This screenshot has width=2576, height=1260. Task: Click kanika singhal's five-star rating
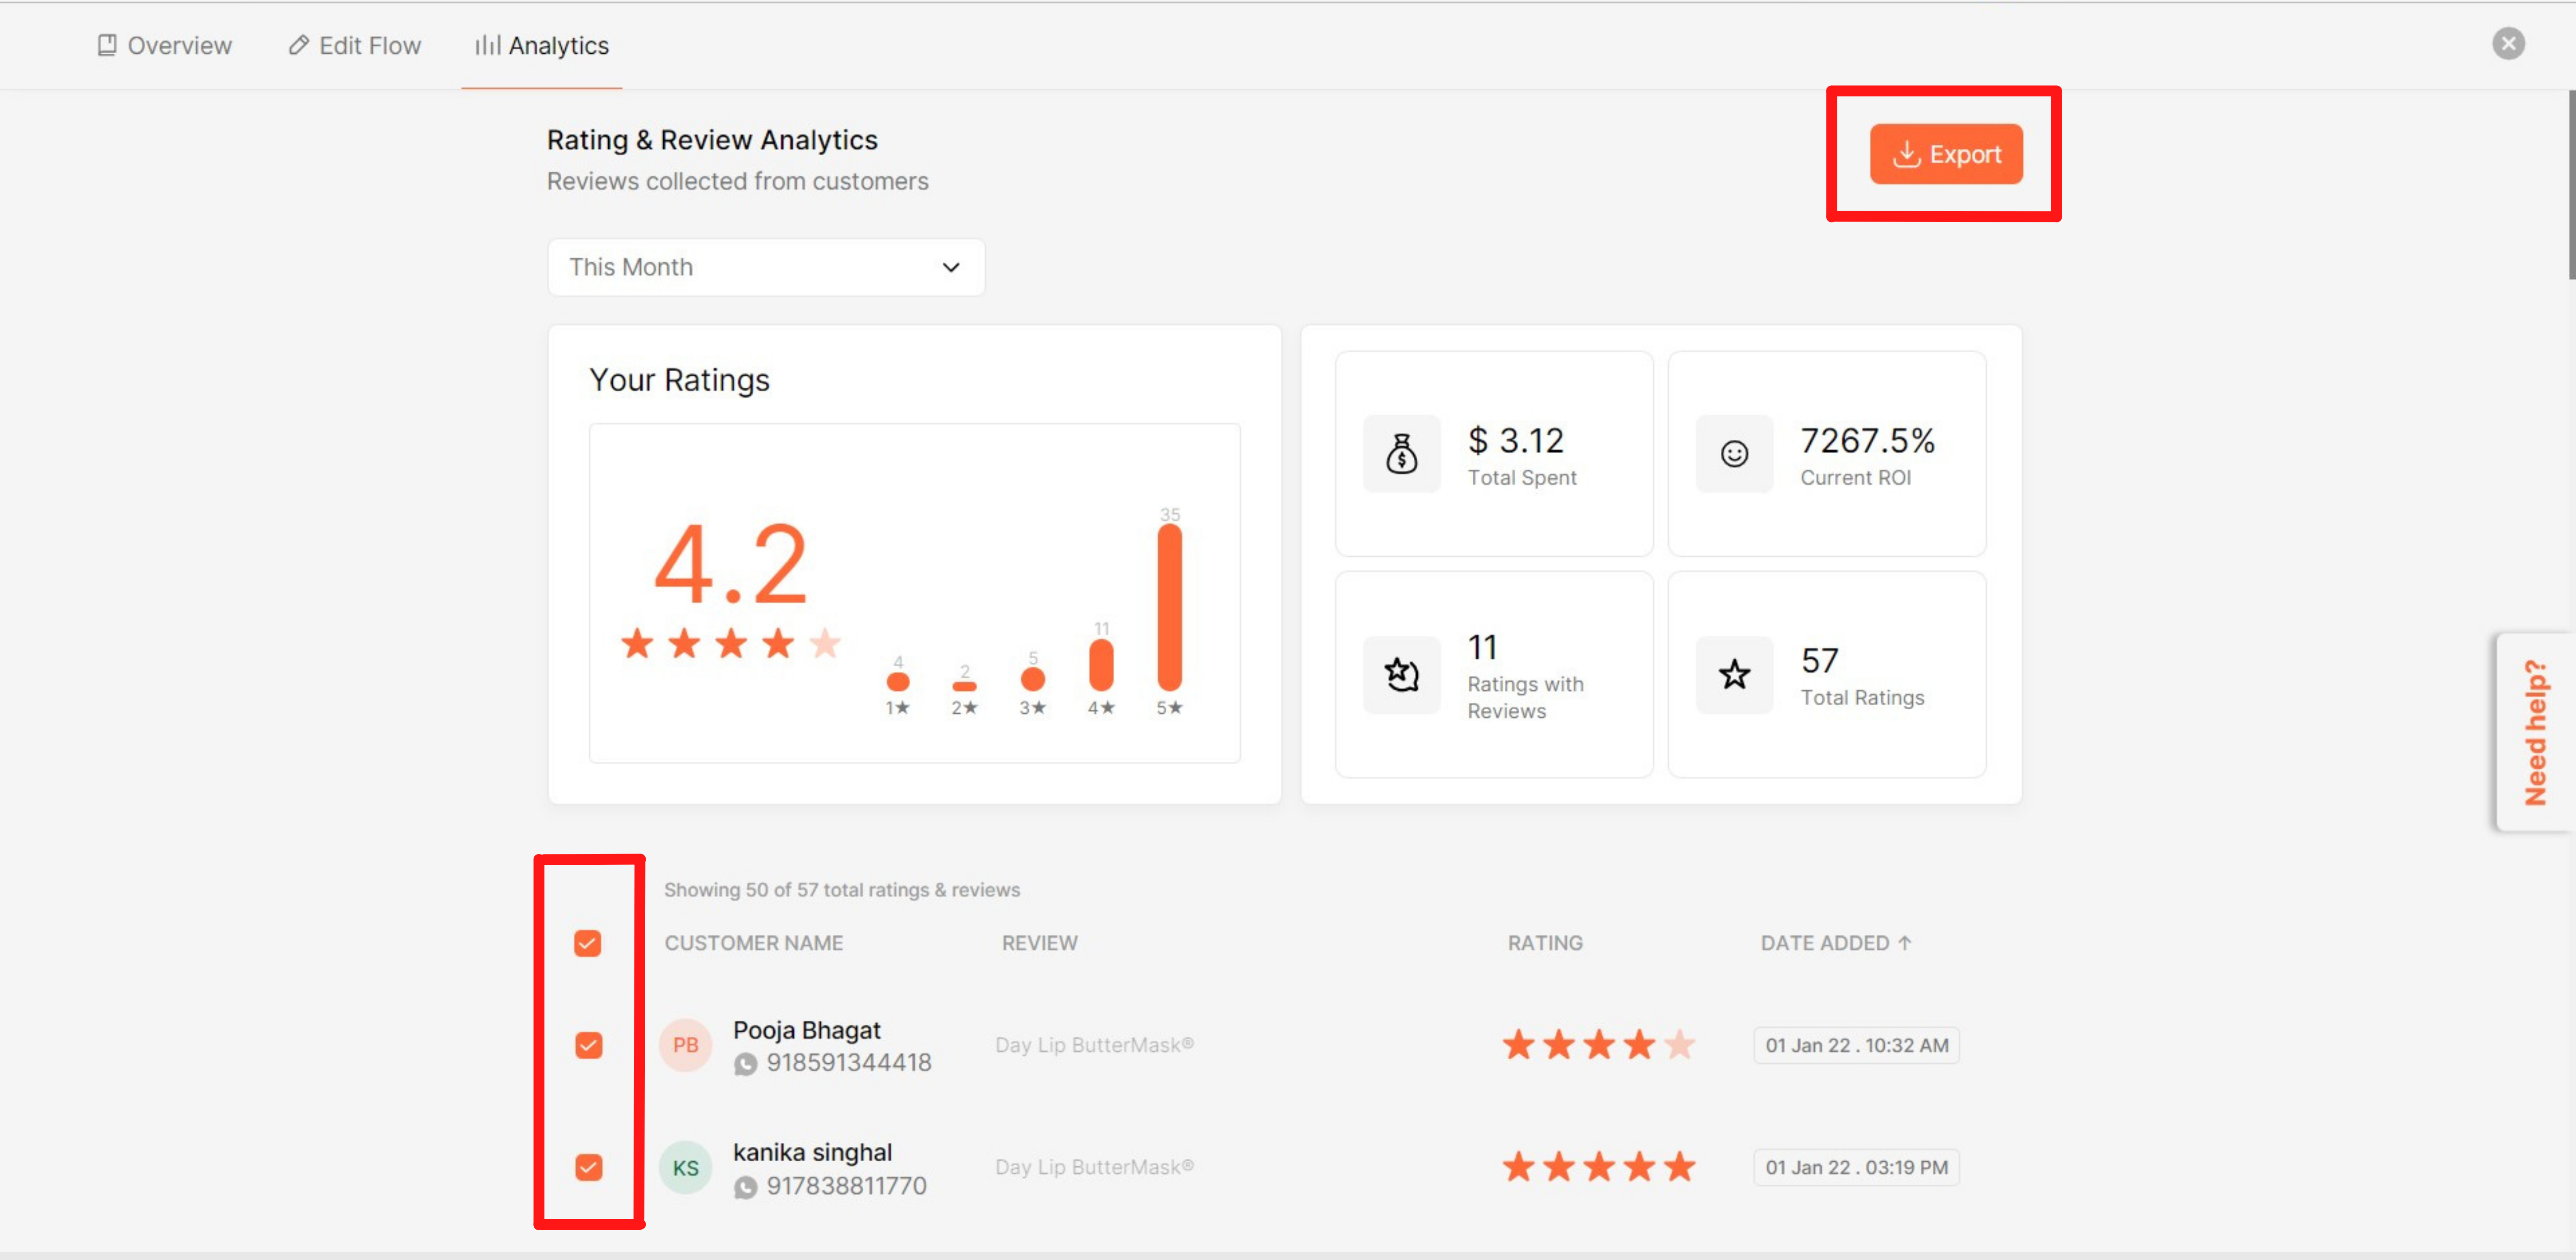pyautogui.click(x=1598, y=1167)
